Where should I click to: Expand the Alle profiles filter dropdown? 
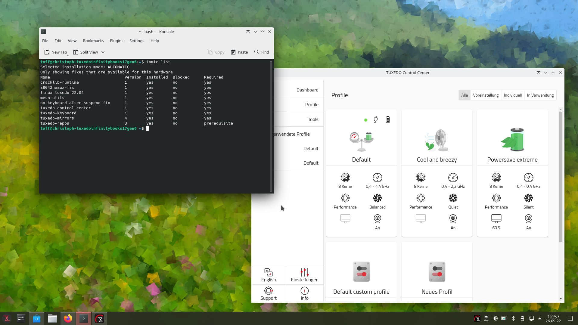(464, 95)
